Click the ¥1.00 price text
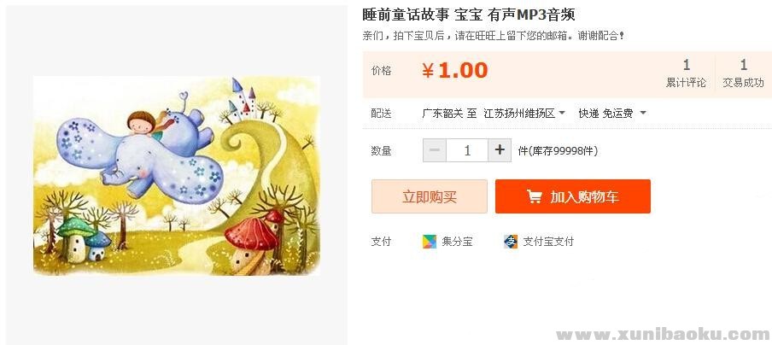This screenshot has height=345, width=772. (x=455, y=71)
